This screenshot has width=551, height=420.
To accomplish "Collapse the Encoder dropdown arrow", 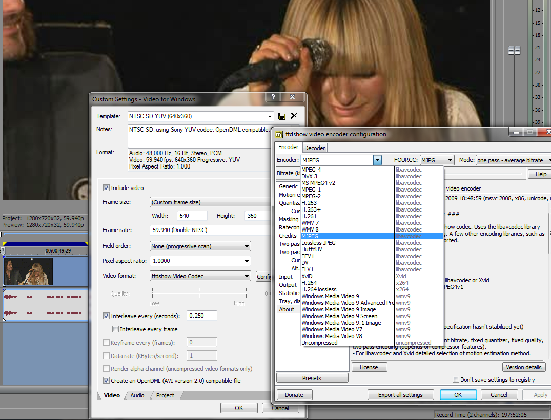I will [x=377, y=160].
